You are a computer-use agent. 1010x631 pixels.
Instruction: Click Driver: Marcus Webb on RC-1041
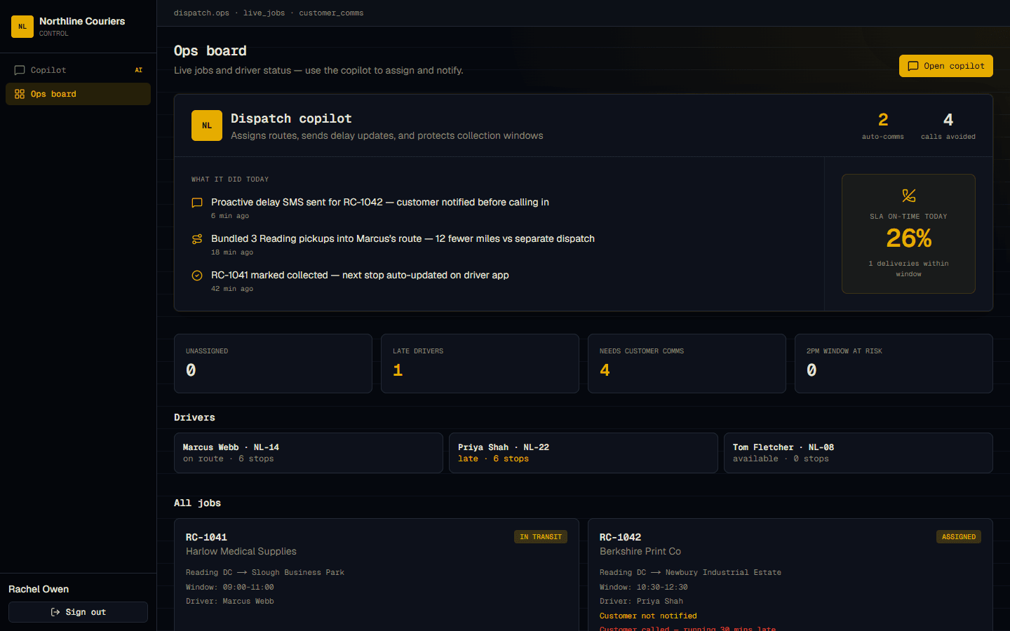pyautogui.click(x=229, y=602)
